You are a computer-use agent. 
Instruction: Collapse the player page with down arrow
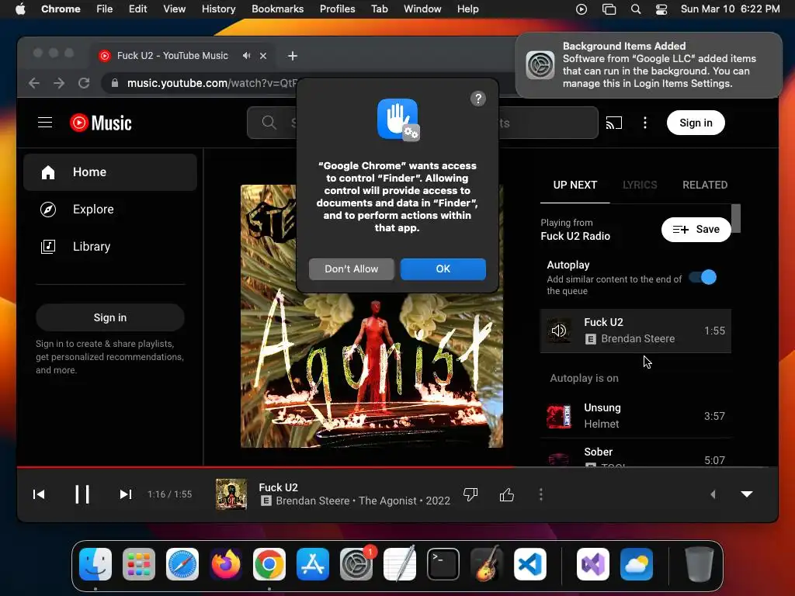pos(747,494)
